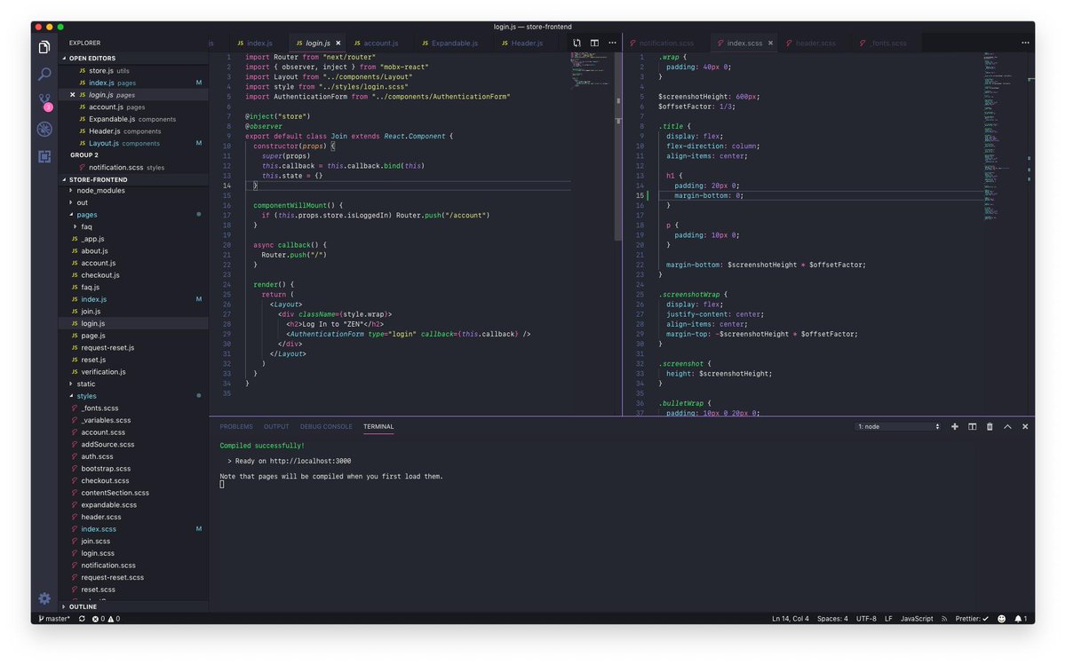Change encoding via UTF-8 status item
1066x665 pixels.
[x=866, y=618]
